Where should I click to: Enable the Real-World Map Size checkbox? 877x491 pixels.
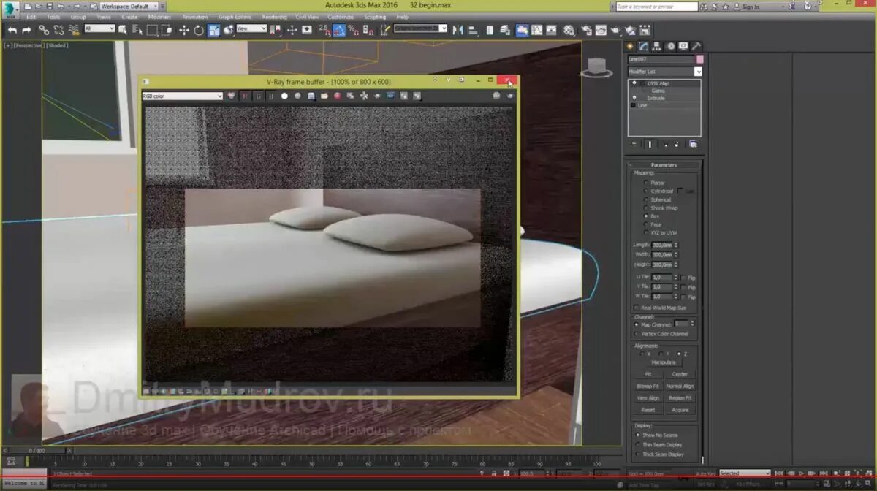point(635,308)
